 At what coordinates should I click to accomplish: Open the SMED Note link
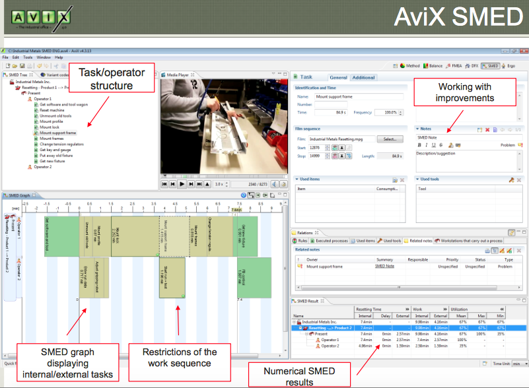pos(384,267)
